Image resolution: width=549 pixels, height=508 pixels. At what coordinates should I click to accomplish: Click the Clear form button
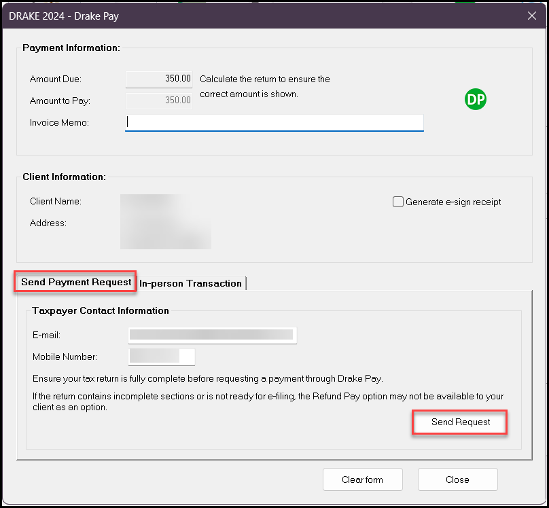point(362,479)
